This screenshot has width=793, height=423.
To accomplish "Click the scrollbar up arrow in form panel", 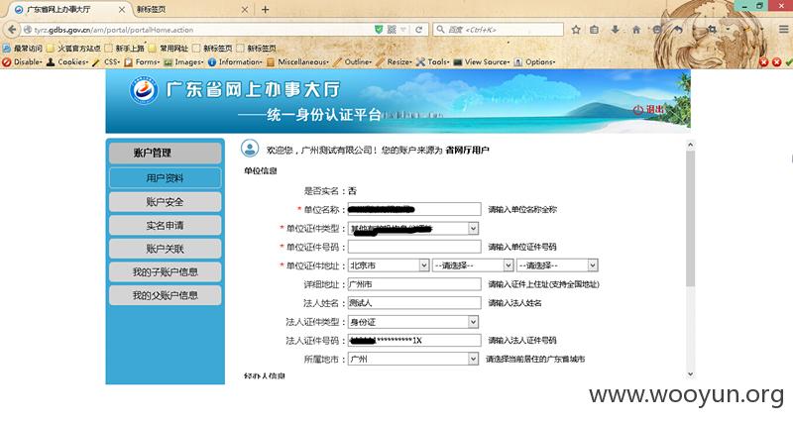I will (x=690, y=145).
